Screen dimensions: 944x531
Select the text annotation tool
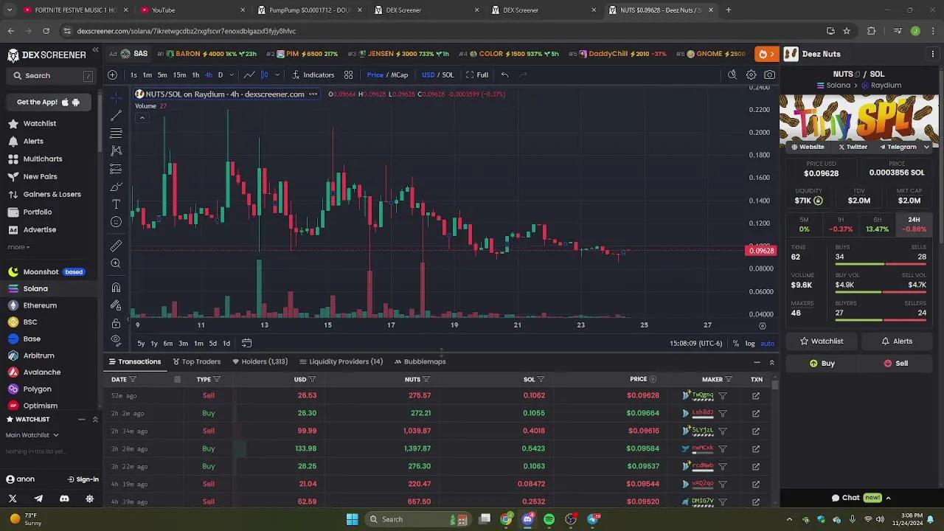click(x=116, y=204)
